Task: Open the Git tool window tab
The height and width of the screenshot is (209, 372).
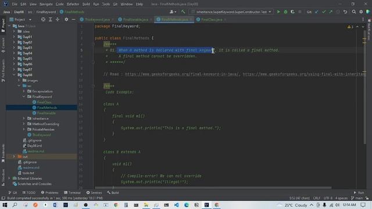Action: 13,193
